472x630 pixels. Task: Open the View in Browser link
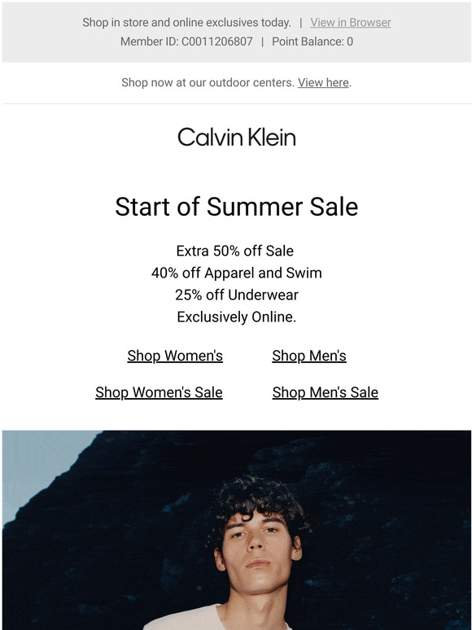tap(350, 23)
